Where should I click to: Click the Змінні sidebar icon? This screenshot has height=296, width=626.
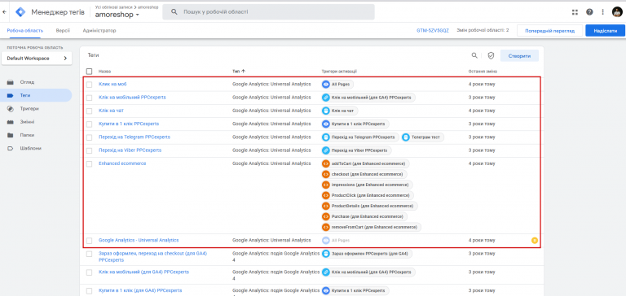point(11,122)
